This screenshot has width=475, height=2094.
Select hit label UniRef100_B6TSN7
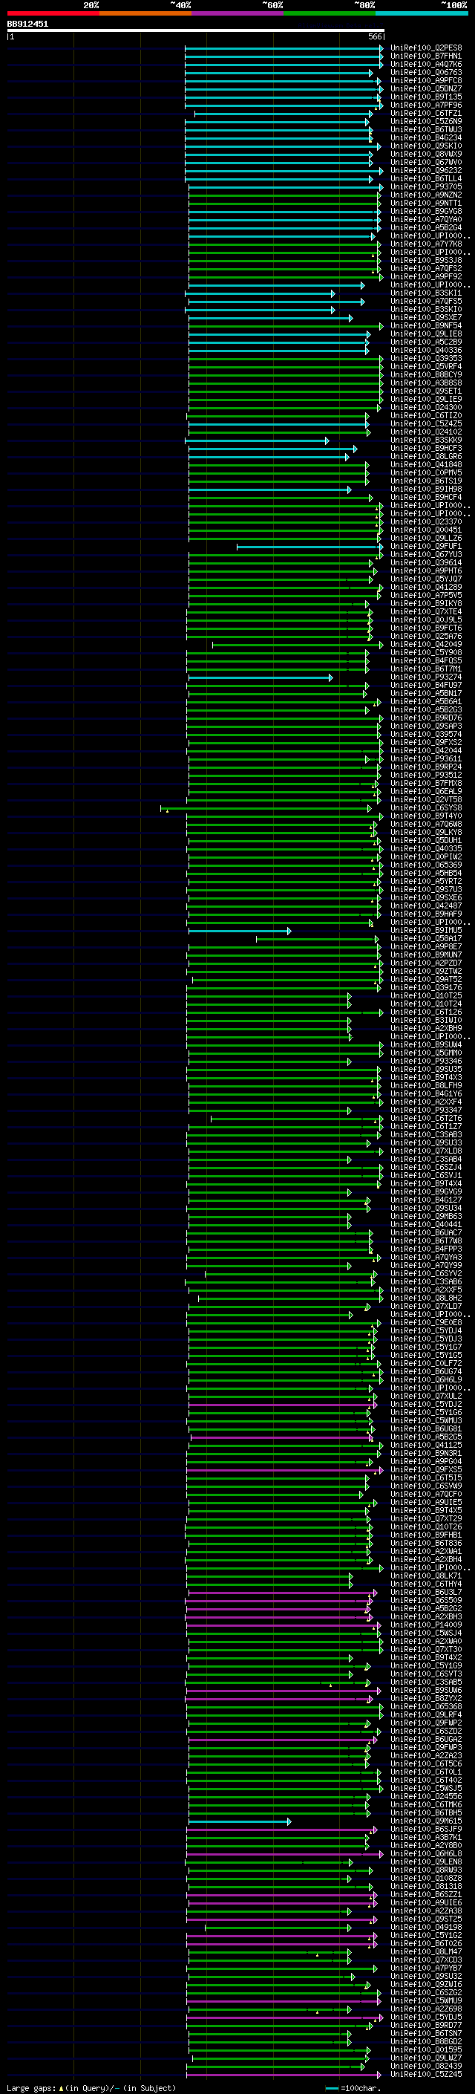(426, 2033)
